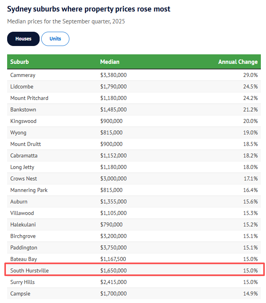This screenshot has width=266, height=303.
Task: Click Crows Nest median price $3,000,000
Action: tap(113, 178)
